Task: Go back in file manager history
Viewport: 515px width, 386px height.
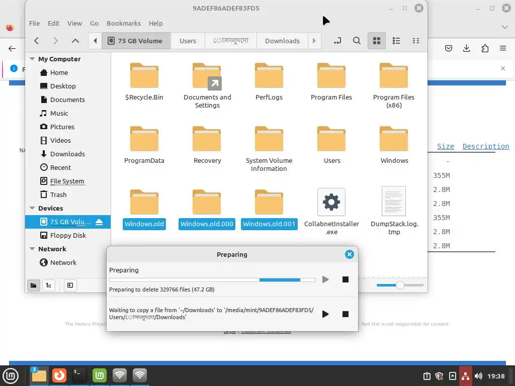Action: pos(36,41)
